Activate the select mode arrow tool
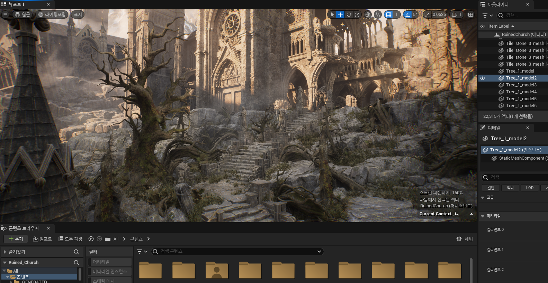The width and height of the screenshot is (548, 283). click(x=332, y=15)
